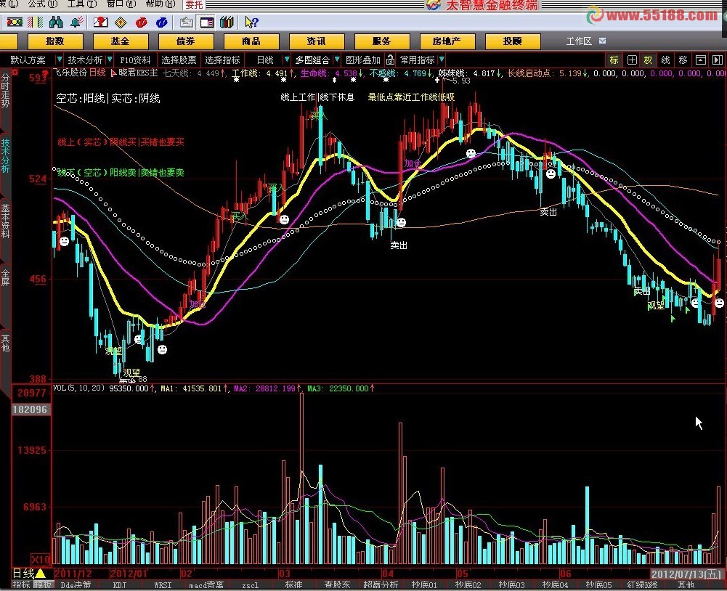The image size is (727, 591).
Task: Click the window layout panel icon
Action: click(x=207, y=22)
